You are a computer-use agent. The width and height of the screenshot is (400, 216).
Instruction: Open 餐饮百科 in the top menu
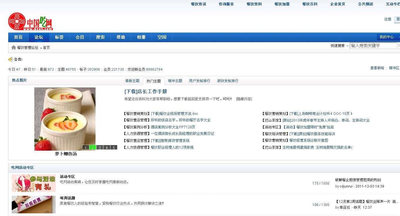point(310,4)
